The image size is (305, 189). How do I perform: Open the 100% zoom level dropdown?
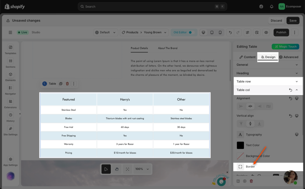coord(142,169)
